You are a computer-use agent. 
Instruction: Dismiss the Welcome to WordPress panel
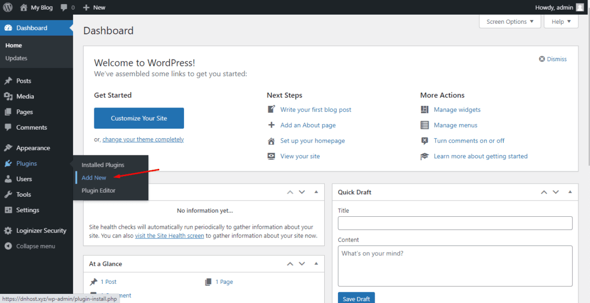tap(553, 59)
